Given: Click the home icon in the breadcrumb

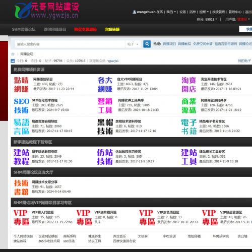Looking at the screenshot, I should tap(13, 54).
